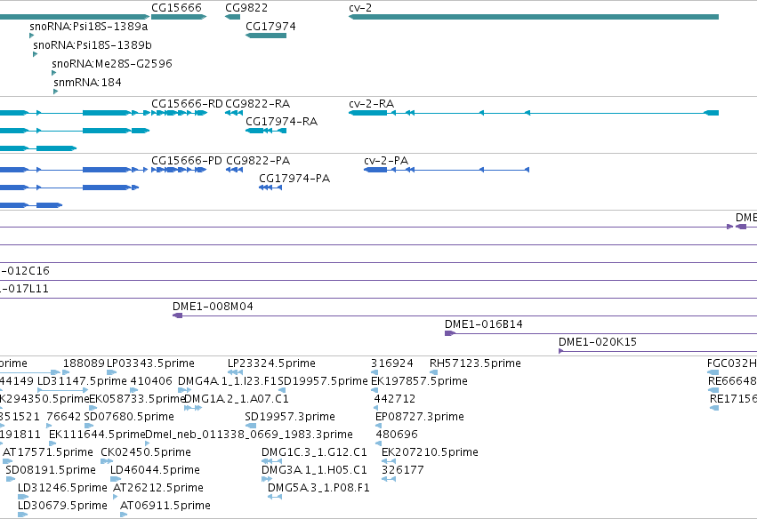Click snoRNA:Psi18S-1389a arrow marker
The width and height of the screenshot is (757, 519).
click(31, 36)
